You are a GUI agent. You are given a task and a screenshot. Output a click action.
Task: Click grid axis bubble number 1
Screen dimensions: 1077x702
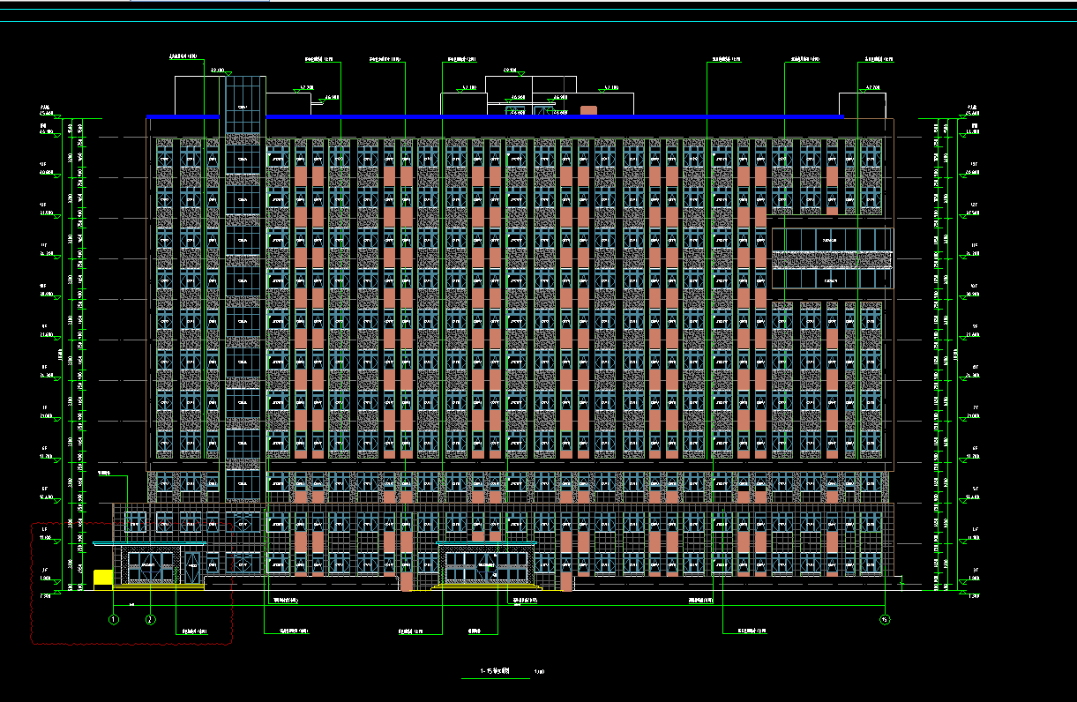[114, 620]
